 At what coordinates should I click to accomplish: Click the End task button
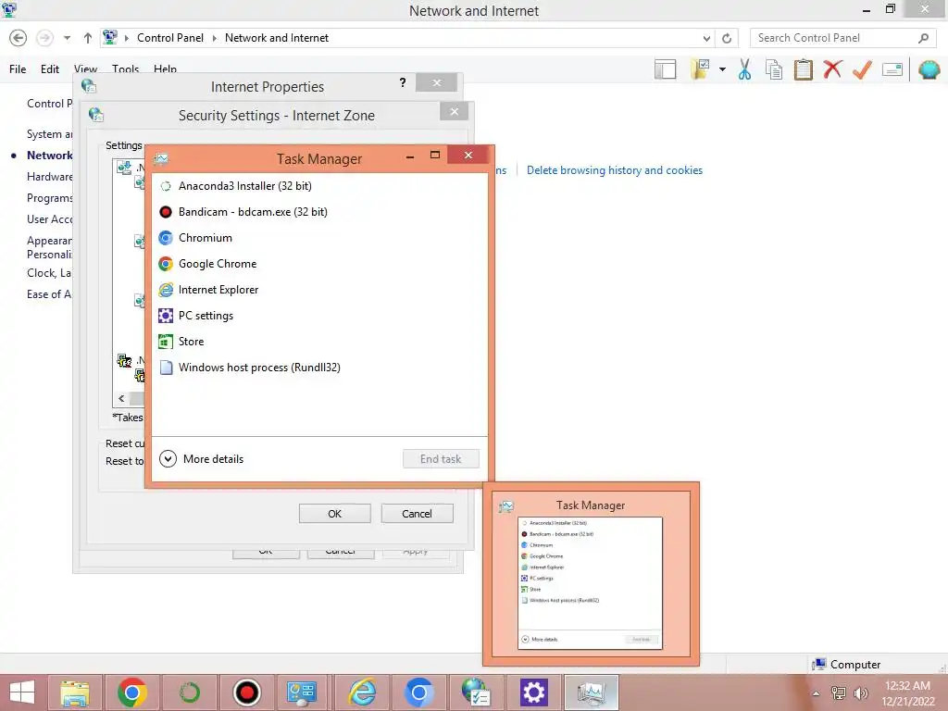(x=441, y=459)
